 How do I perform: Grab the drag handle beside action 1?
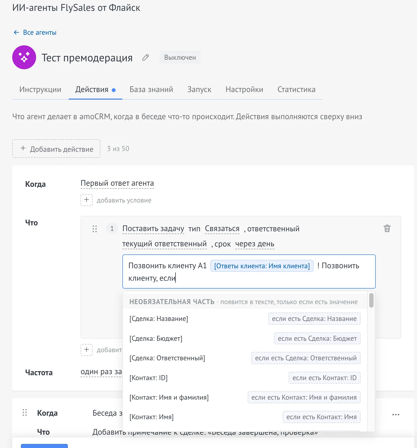[x=95, y=229]
